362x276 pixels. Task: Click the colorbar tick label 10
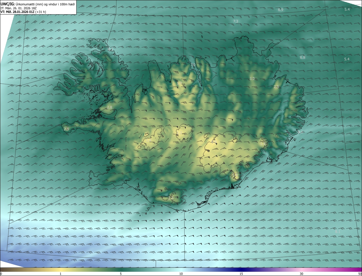point(181,274)
